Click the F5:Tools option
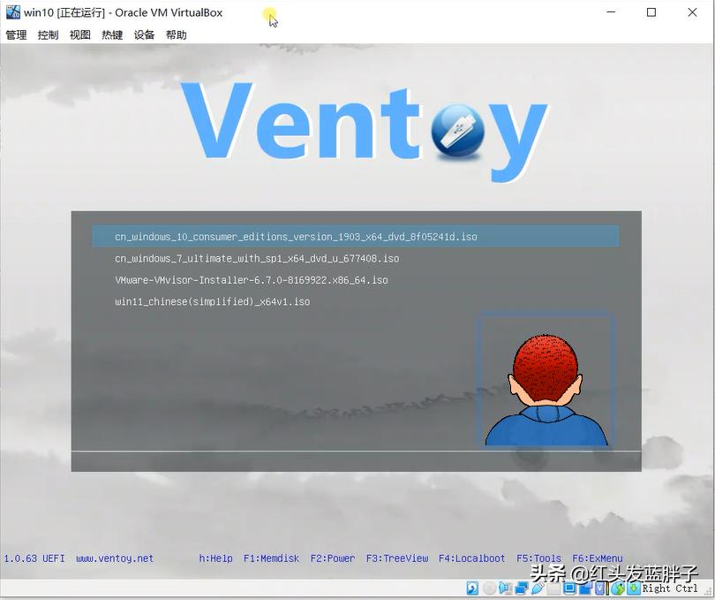Image resolution: width=715 pixels, height=600 pixels. tap(538, 558)
